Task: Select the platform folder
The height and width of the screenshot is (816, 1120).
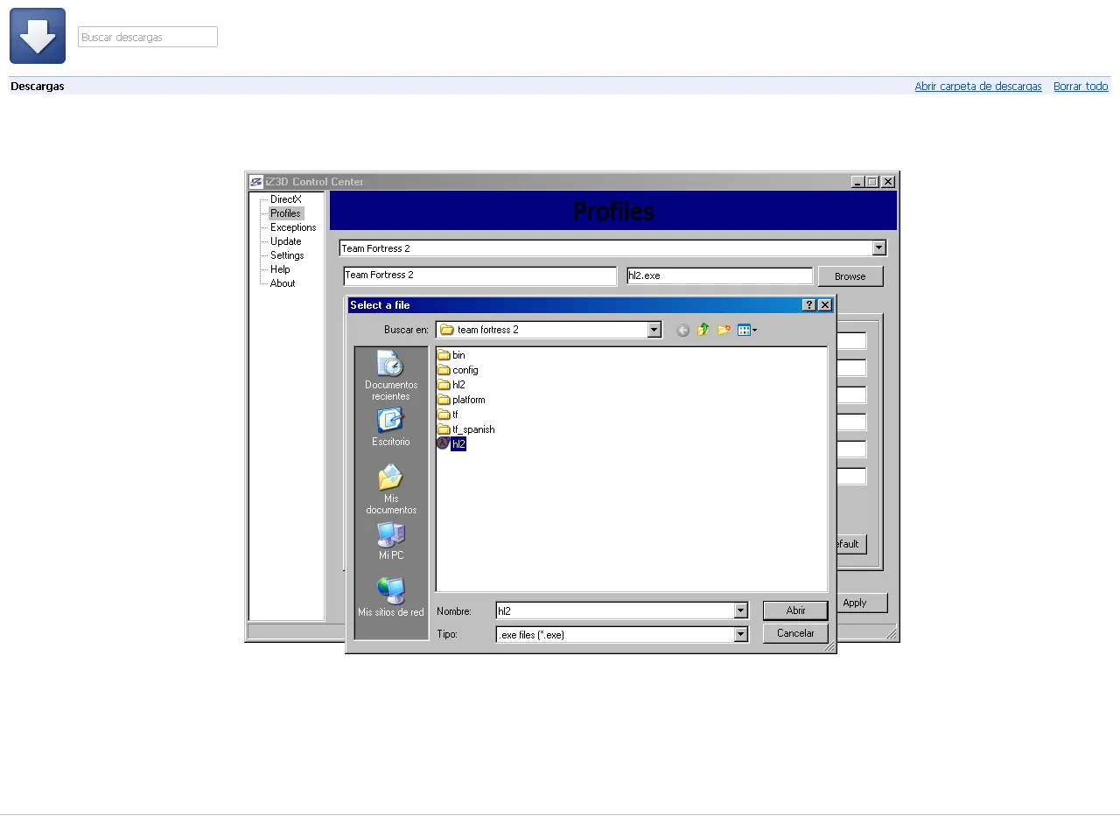Action: [461, 400]
